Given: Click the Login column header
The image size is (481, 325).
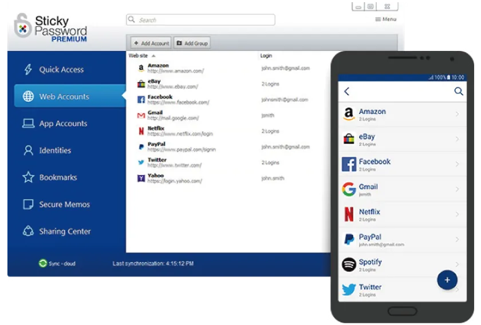Looking at the screenshot, I should [266, 56].
